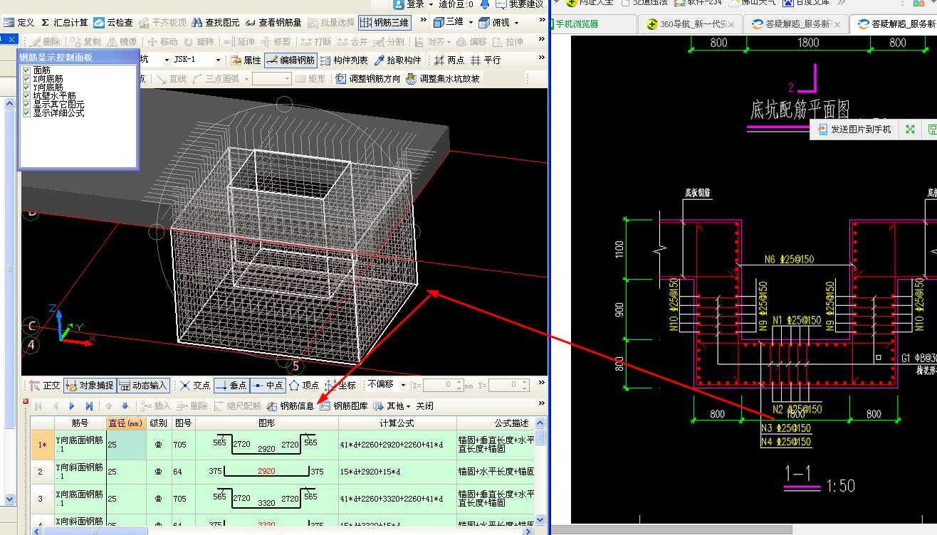Click the rebar table horizontal scrollbar thumb
The width and height of the screenshot is (937, 535).
(x=95, y=531)
